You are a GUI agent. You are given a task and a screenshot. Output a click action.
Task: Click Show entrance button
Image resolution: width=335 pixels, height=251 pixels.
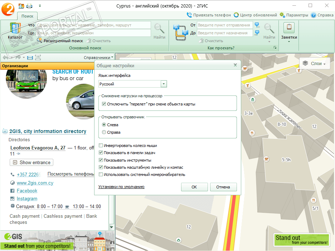[31, 162]
